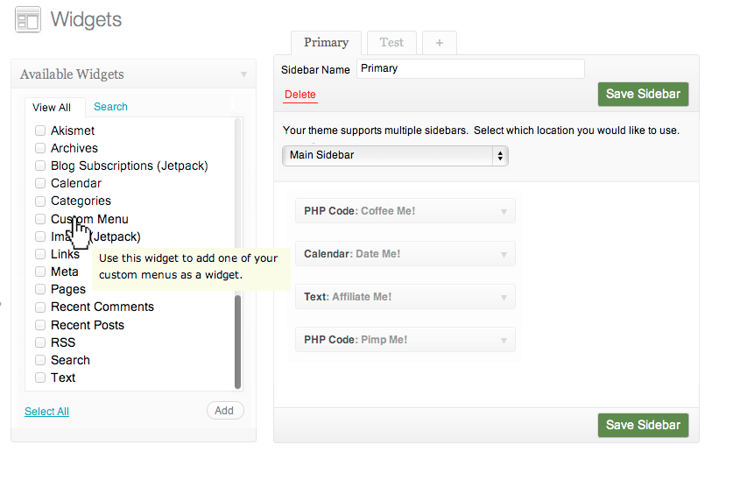Click into the Sidebar Name text field

coord(470,68)
